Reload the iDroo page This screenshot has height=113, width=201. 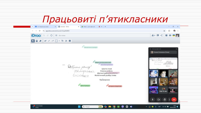[40, 31]
